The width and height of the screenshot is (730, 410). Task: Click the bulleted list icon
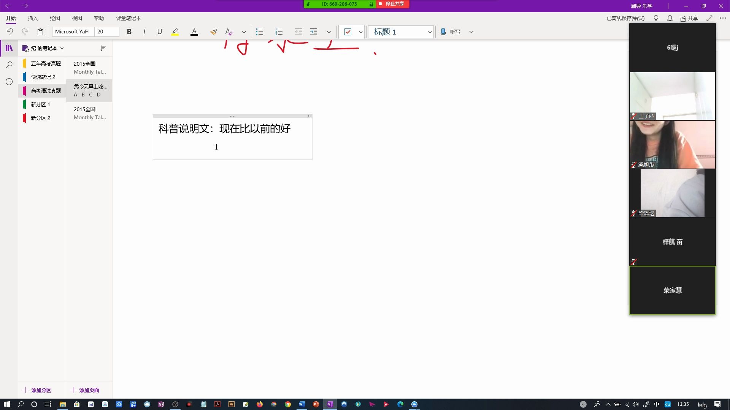[x=260, y=32]
